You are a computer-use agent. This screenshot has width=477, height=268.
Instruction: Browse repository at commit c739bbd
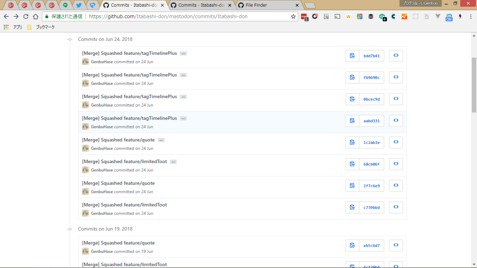(x=396, y=207)
